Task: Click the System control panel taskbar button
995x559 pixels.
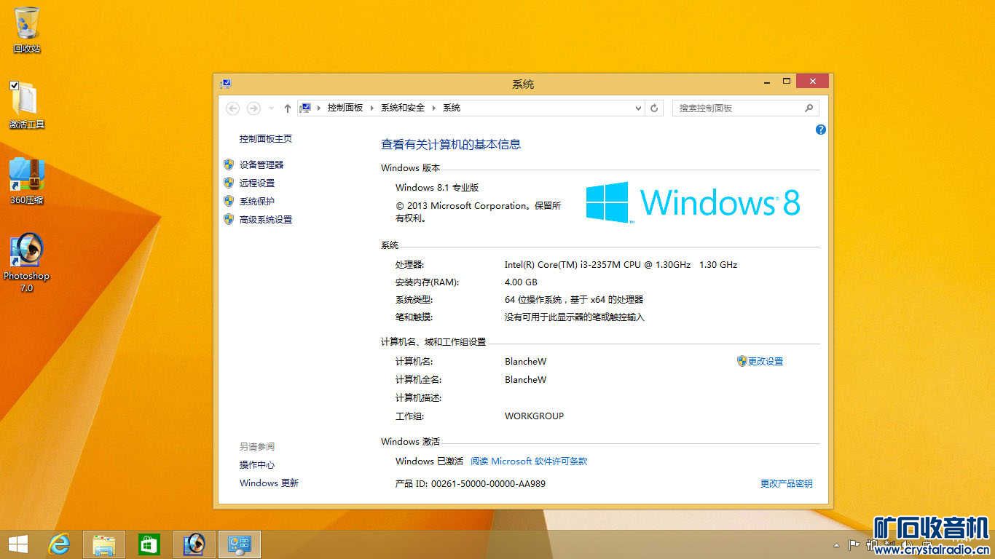Action: (240, 544)
